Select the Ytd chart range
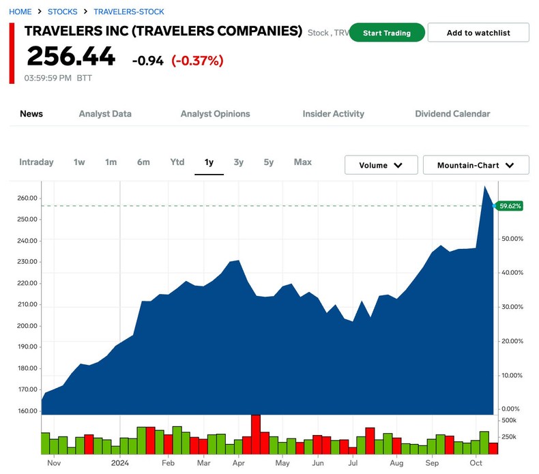Viewport: 539px width, 474px height. 177,162
